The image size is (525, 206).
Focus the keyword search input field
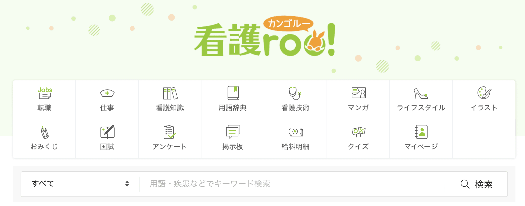pos(292,184)
